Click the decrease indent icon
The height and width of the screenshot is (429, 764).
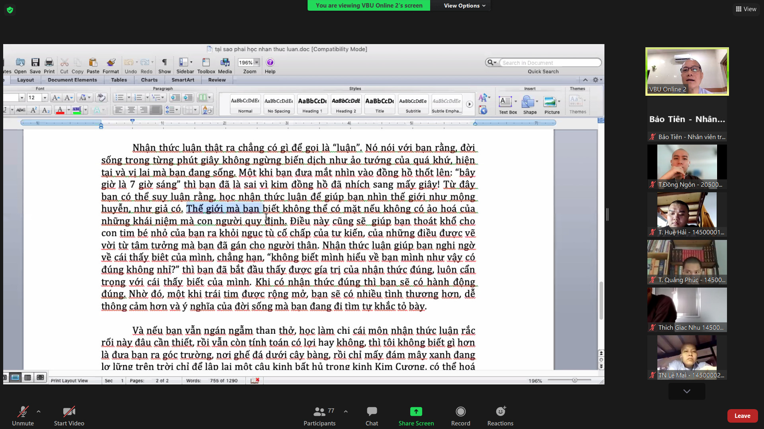(x=175, y=98)
